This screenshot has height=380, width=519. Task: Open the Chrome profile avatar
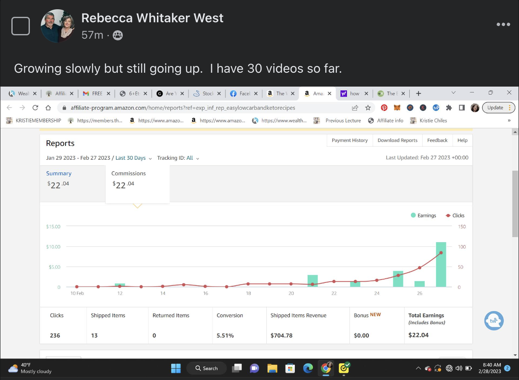point(475,108)
